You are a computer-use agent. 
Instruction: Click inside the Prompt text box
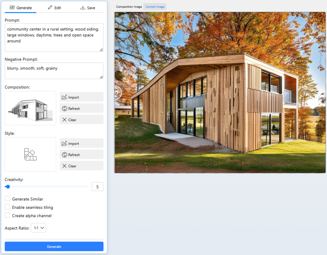(54, 37)
